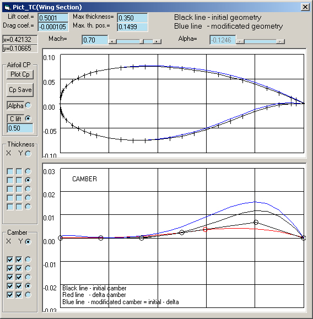Select the Camber Y radio button
Image resolution: width=313 pixels, height=319 pixels.
click(x=28, y=241)
